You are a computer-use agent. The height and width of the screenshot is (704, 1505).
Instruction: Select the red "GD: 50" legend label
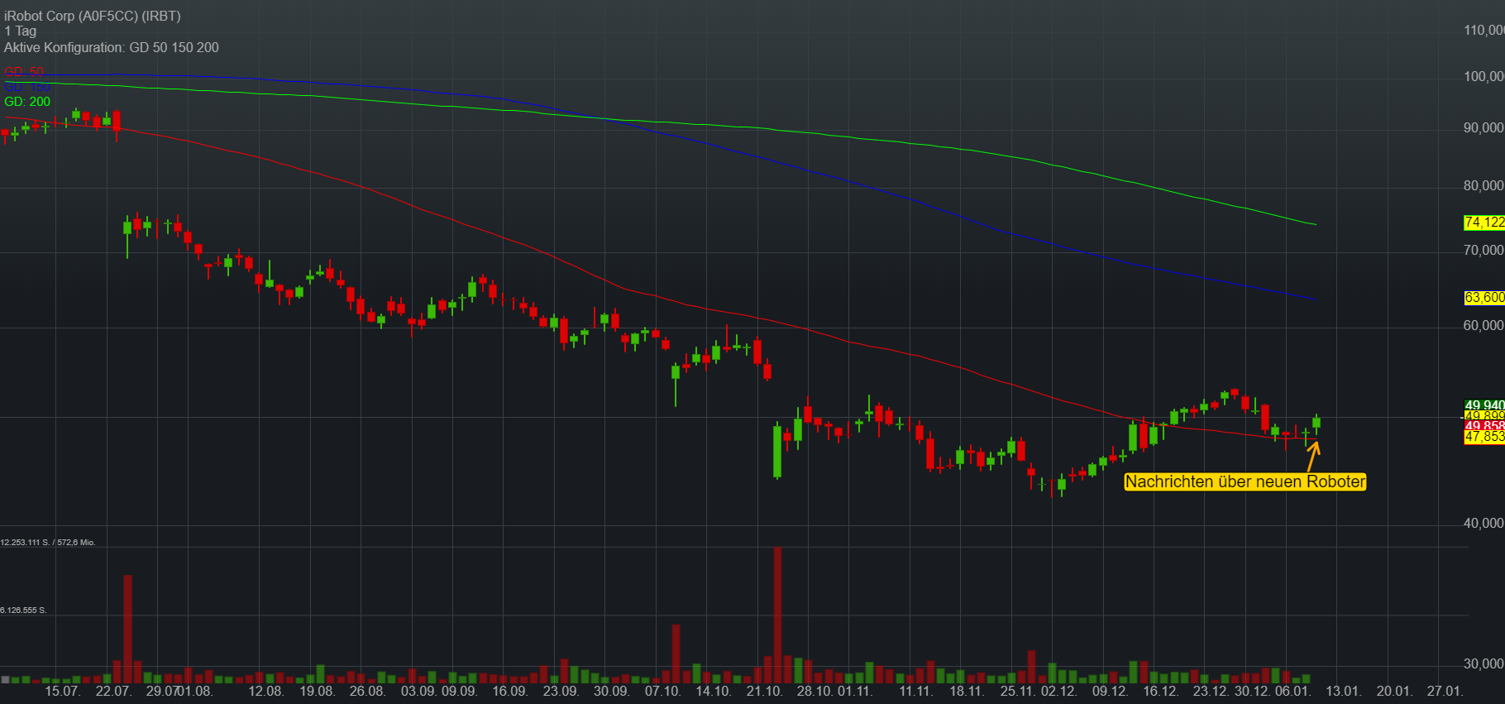coord(24,72)
